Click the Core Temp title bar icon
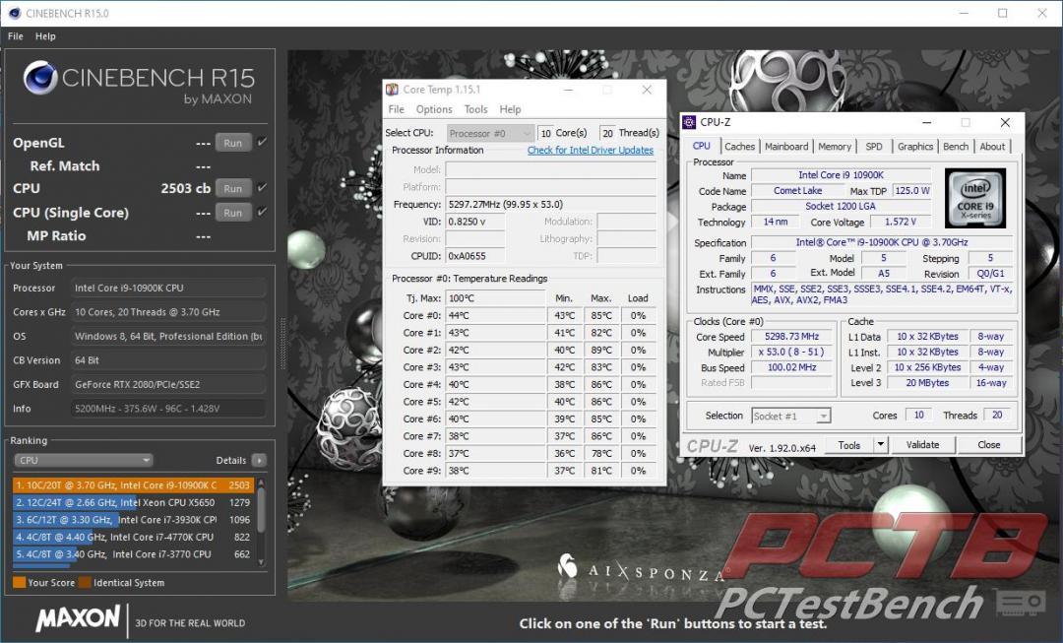 pyautogui.click(x=393, y=90)
